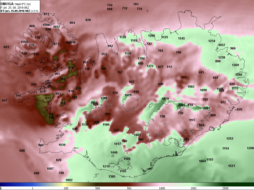Click the 690 offshore value
This screenshot has height=190, width=254.
[36, 173]
